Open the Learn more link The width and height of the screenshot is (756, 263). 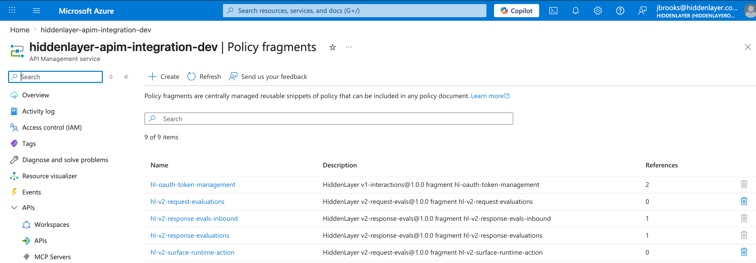pyautogui.click(x=490, y=96)
